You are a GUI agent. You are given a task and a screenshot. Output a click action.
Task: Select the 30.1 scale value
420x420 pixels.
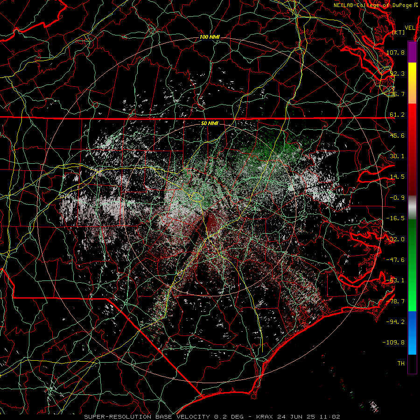[397, 156]
